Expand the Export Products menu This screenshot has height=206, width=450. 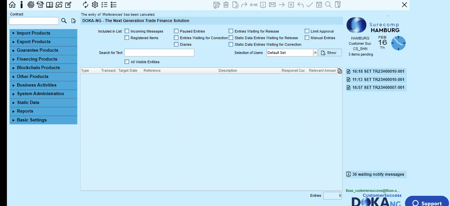43,42
